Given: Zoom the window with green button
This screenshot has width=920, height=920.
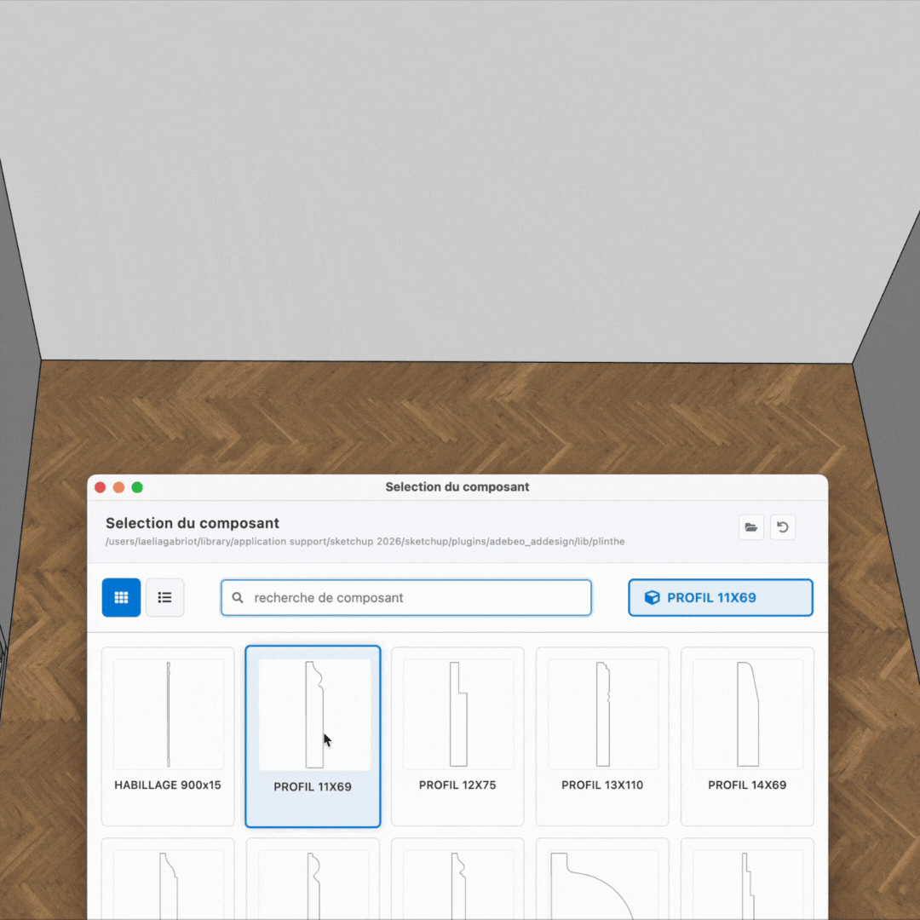Looking at the screenshot, I should click(x=137, y=487).
